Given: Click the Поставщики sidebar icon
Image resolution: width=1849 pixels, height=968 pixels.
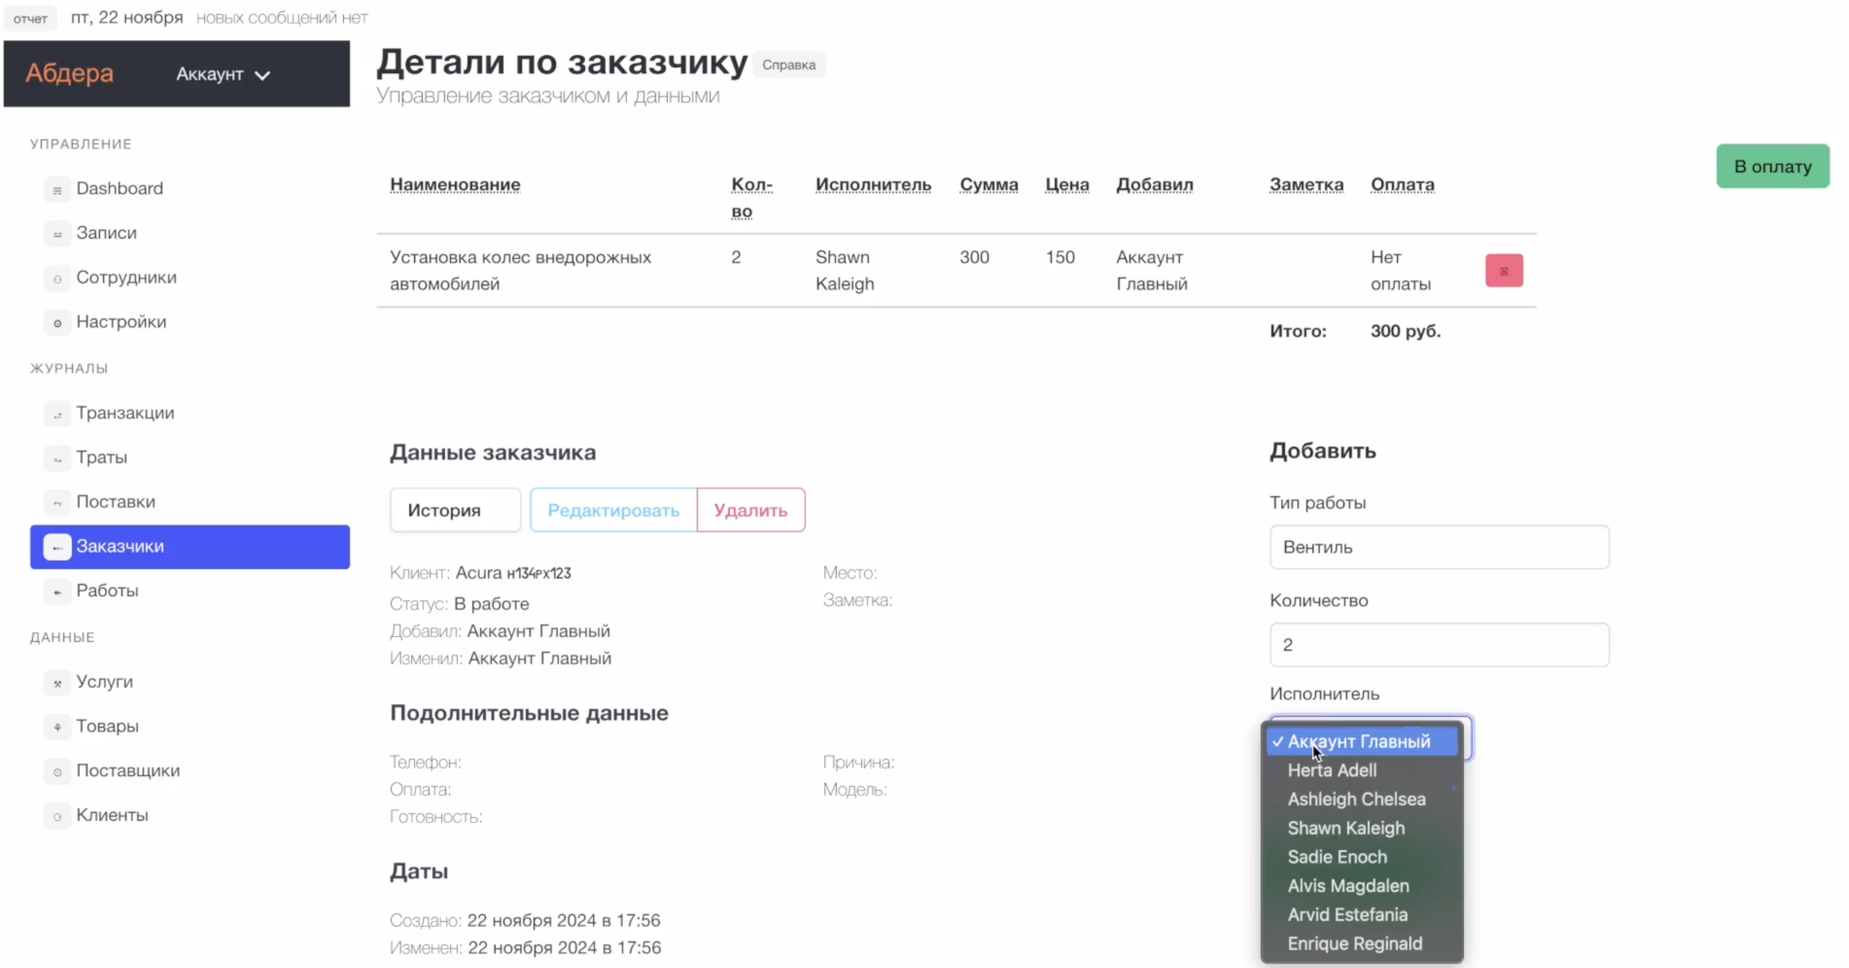Looking at the screenshot, I should 57,772.
